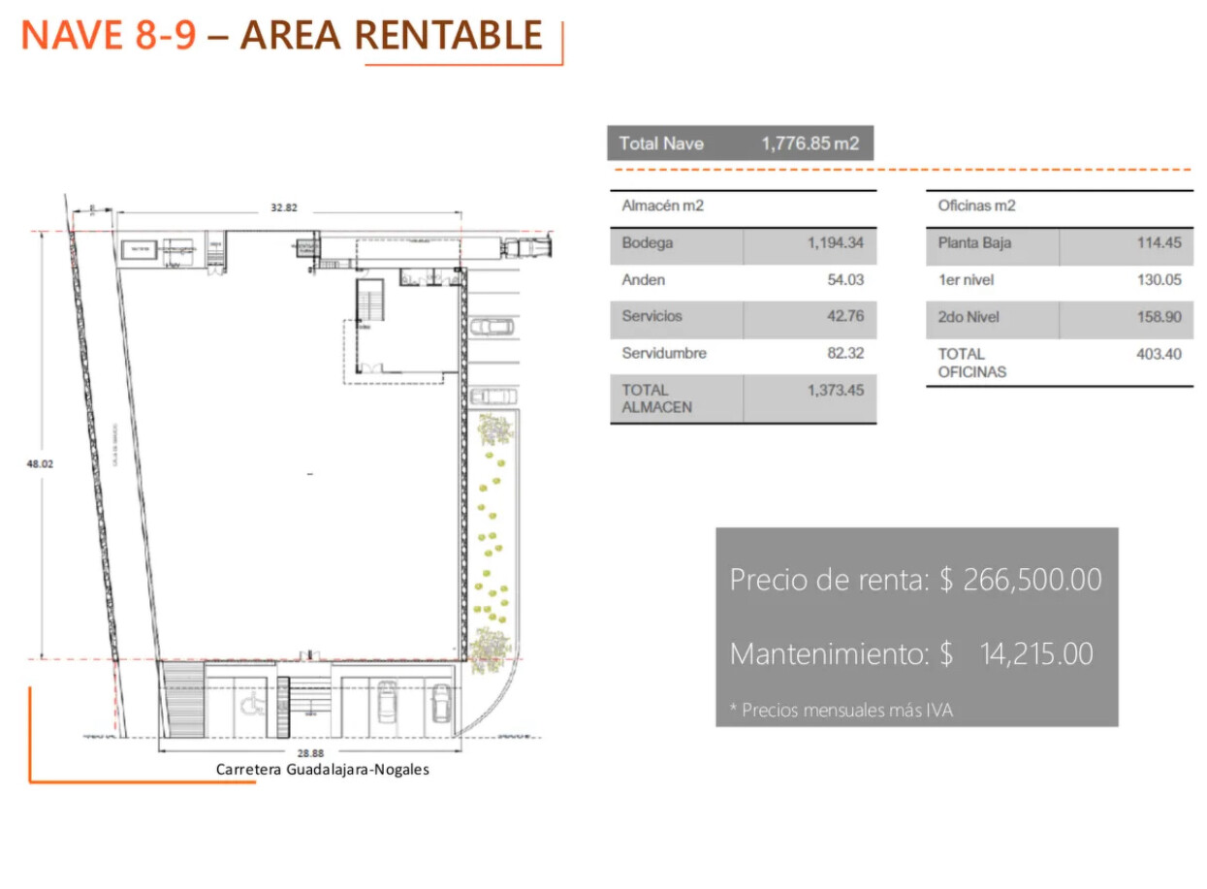Click the Carretera Guadalajara-Nogales label
Screen dimensions: 1207x889
tap(322, 770)
